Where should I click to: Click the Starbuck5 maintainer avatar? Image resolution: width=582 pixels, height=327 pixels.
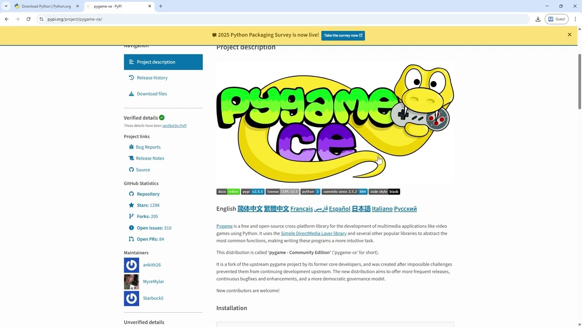[131, 298]
